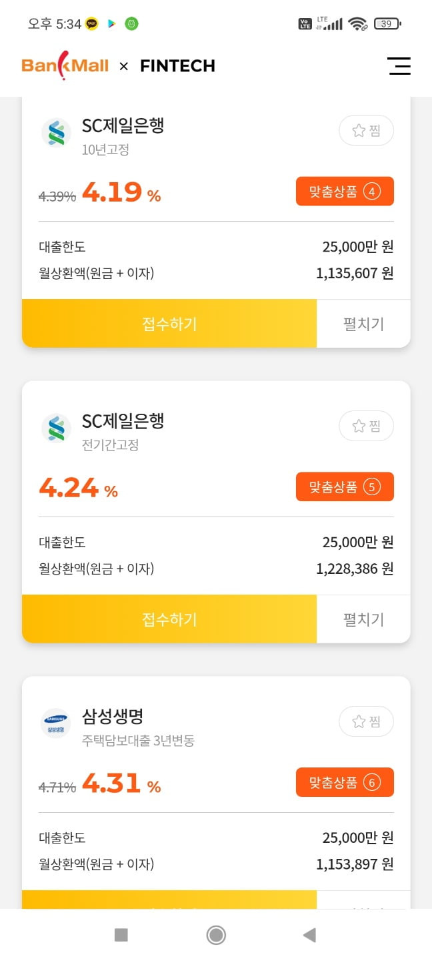Open the hamburger menu icon

pyautogui.click(x=399, y=65)
